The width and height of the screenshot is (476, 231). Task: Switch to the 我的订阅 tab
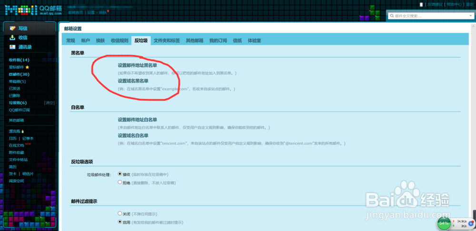218,40
